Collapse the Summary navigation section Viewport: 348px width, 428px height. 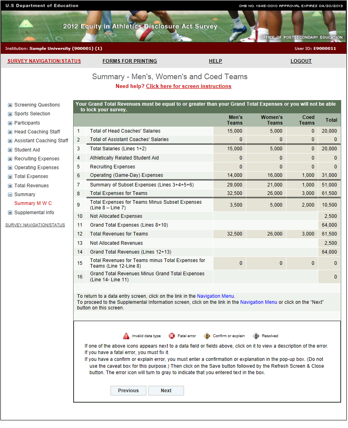click(10, 195)
